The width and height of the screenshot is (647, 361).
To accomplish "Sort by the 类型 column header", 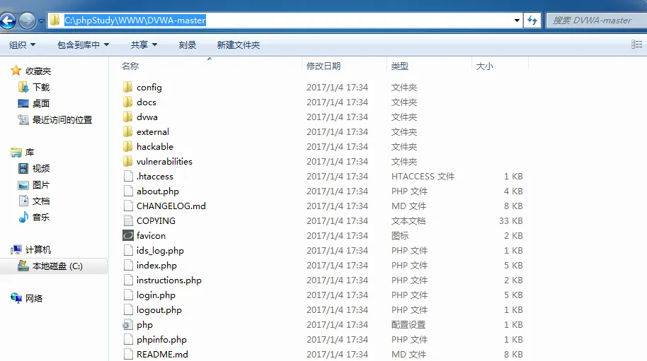I will 399,66.
